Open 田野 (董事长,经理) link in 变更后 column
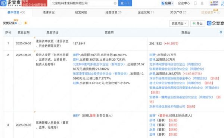 [153, 116]
